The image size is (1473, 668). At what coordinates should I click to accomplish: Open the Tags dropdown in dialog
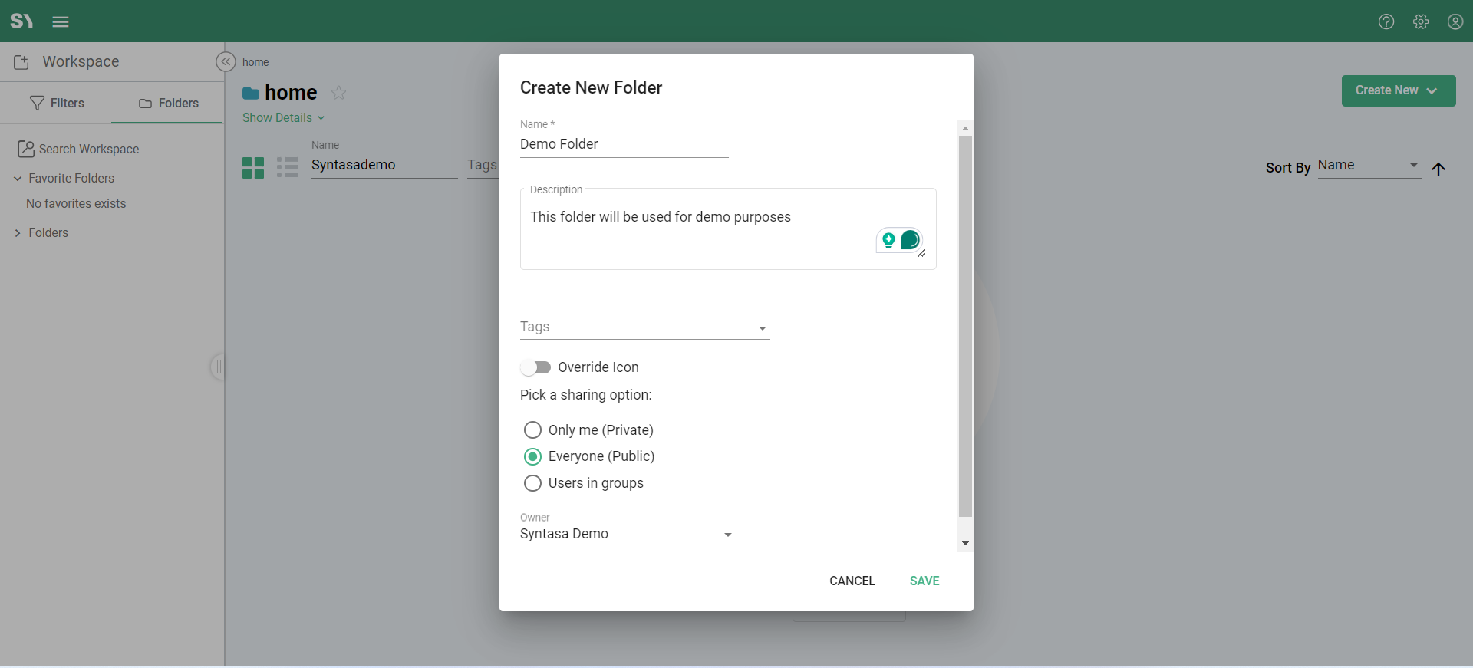[x=644, y=327]
